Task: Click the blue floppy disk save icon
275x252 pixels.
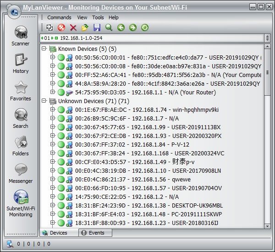Action: pyautogui.click(x=97, y=27)
